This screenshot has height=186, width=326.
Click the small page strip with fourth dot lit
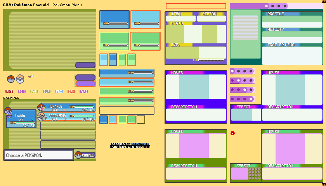click(242, 99)
